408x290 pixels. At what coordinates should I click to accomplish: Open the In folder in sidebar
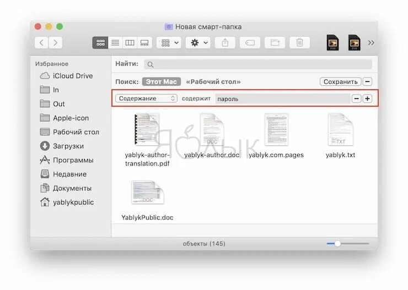coord(50,90)
